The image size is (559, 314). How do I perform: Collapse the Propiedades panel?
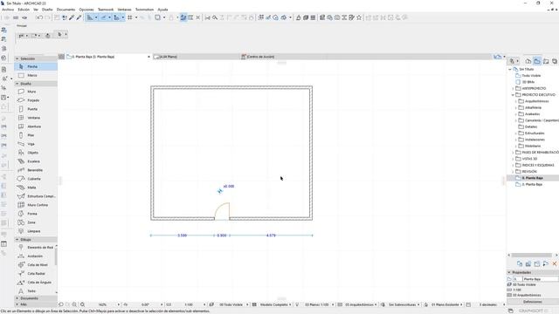509,272
